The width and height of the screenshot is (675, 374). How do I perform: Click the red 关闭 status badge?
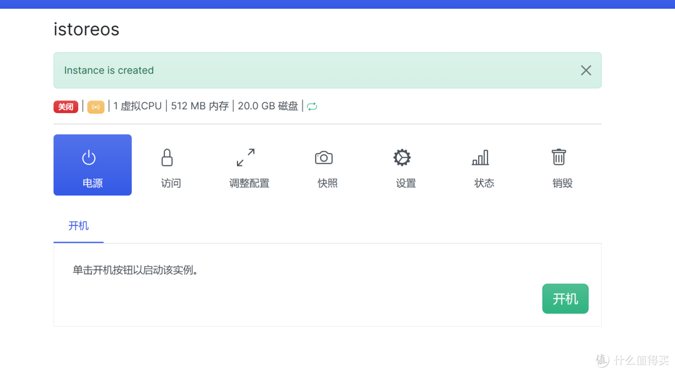pos(66,107)
